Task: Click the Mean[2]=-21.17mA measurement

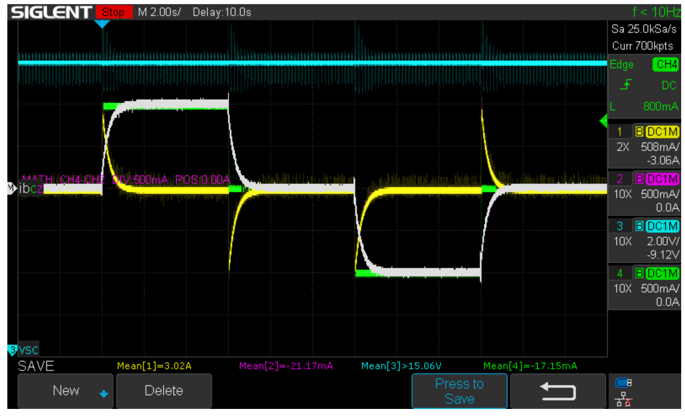Action: [x=286, y=366]
